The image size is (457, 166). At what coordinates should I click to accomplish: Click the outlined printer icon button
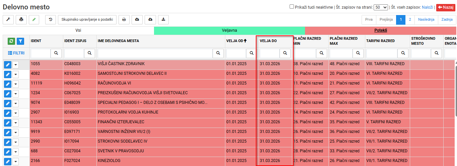[124, 20]
